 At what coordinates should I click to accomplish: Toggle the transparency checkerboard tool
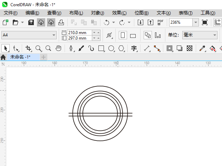click(189, 48)
